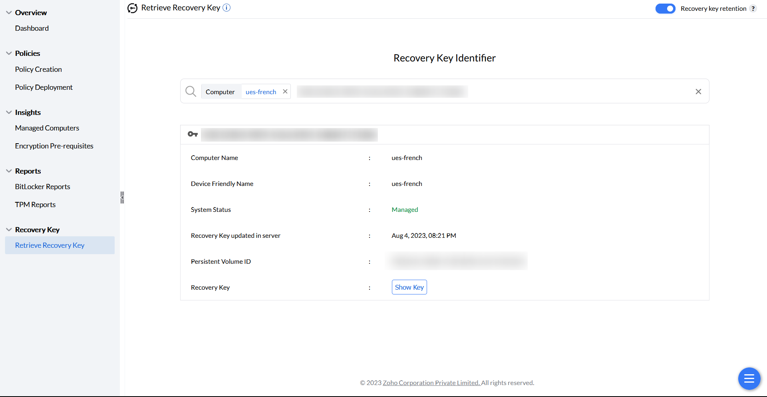The height and width of the screenshot is (397, 767).
Task: Select Retrieve Recovery Key menu item
Action: click(x=60, y=245)
